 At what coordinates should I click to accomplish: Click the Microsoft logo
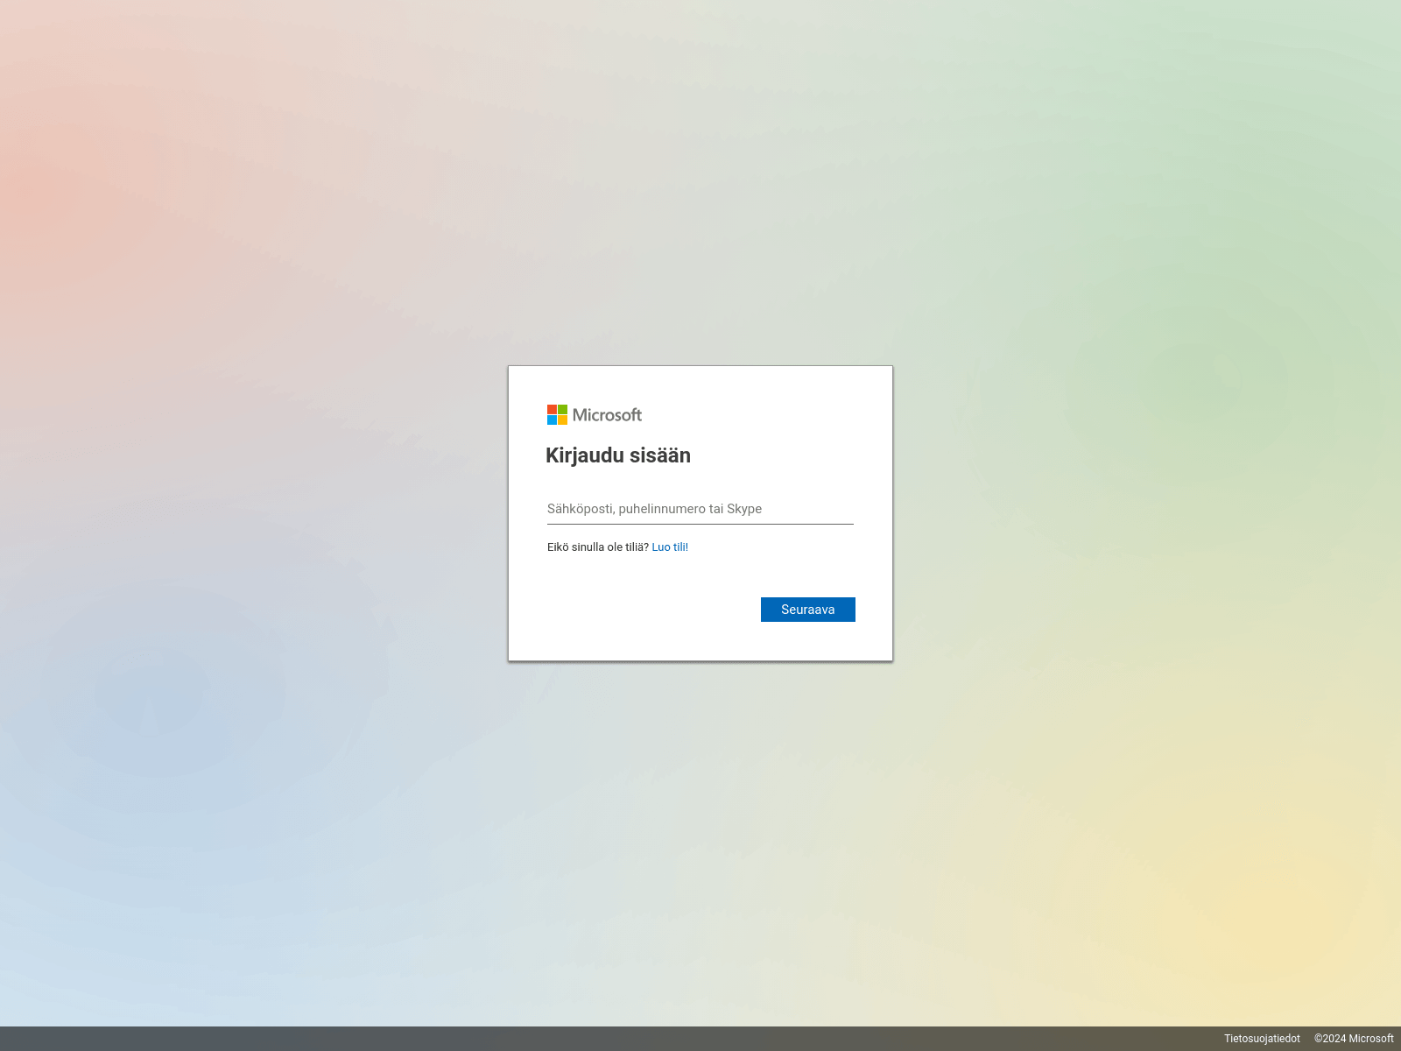tap(595, 415)
